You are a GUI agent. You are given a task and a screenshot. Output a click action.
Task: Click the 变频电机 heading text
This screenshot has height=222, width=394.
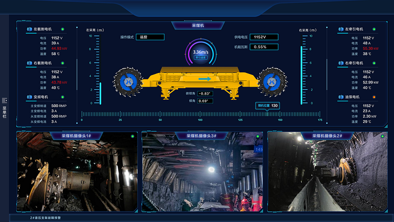click(x=41, y=97)
